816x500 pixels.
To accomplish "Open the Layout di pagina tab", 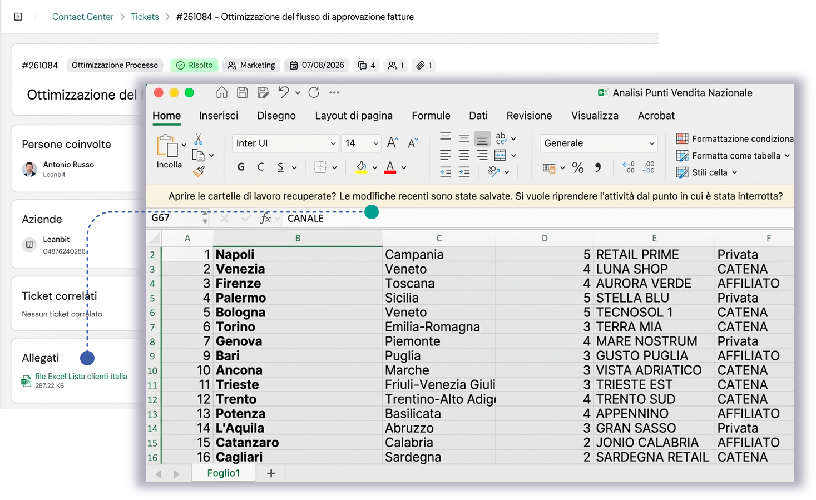I will pos(354,116).
